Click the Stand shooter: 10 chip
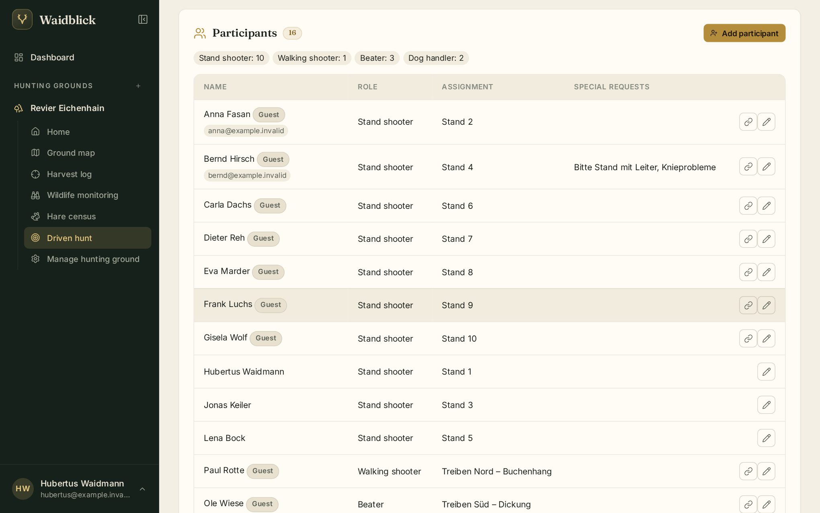The image size is (820, 513). 231,58
